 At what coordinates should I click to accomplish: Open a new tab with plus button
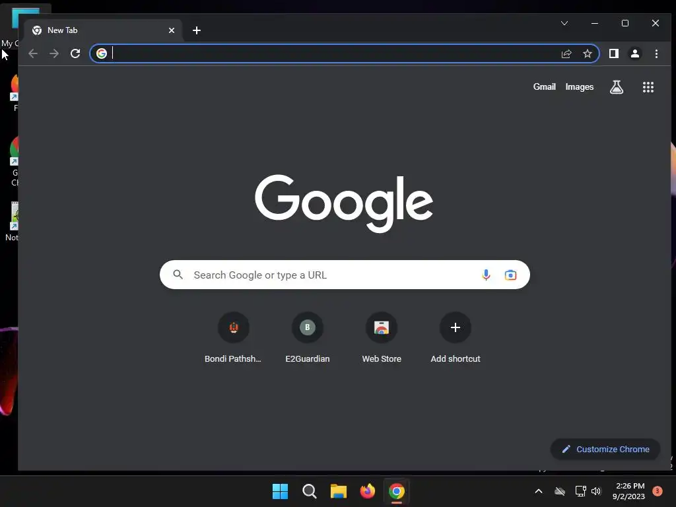pyautogui.click(x=197, y=30)
